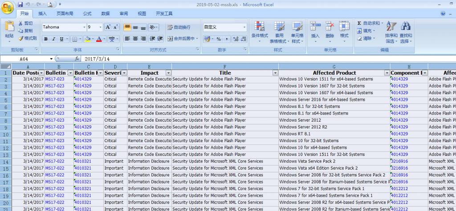Open Cell Styles (单元格样式)
The image size is (456, 211).
tap(297, 32)
